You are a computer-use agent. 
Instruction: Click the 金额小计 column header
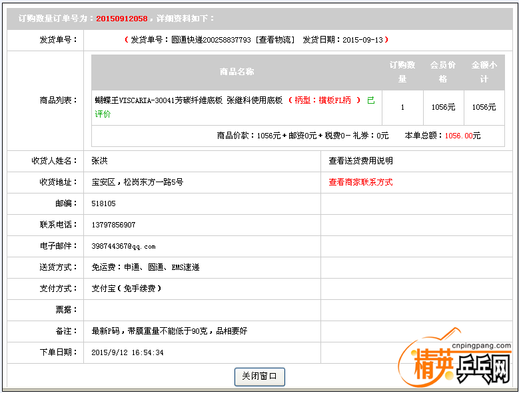(484, 72)
